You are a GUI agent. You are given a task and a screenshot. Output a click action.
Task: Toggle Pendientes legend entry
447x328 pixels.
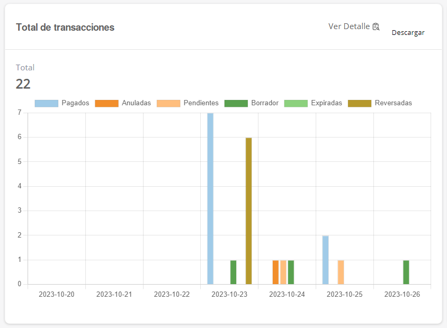(x=201, y=103)
